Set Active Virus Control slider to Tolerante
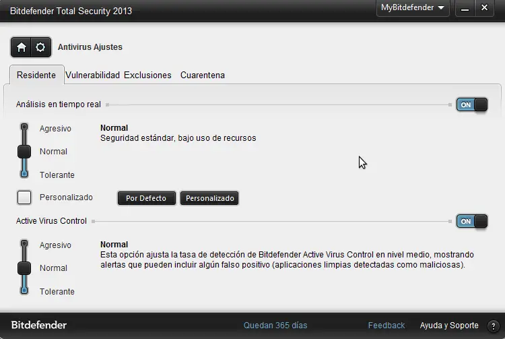Screen dimensions: 505x339 [x=24, y=291]
